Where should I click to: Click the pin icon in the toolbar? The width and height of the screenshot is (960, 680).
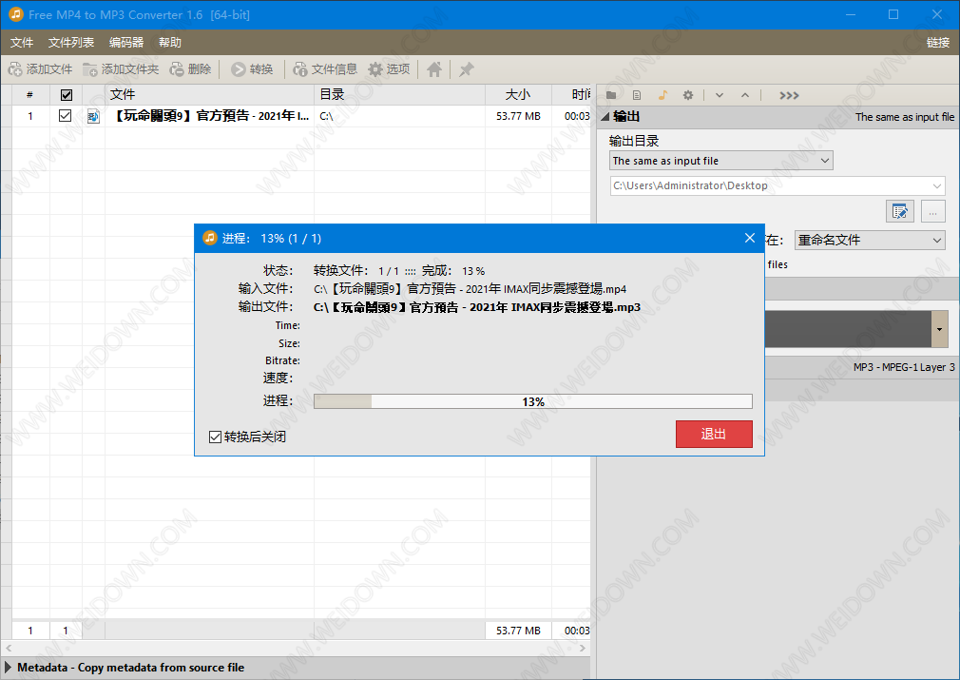coord(467,69)
